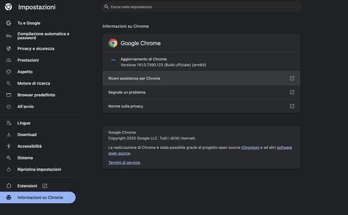Open the Chromium project link
Viewport: 348px width, 215px height.
[x=250, y=147]
